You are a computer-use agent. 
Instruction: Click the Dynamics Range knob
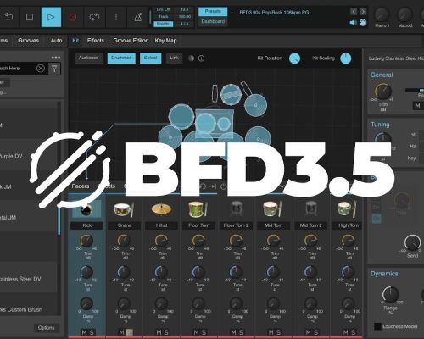click(x=390, y=294)
